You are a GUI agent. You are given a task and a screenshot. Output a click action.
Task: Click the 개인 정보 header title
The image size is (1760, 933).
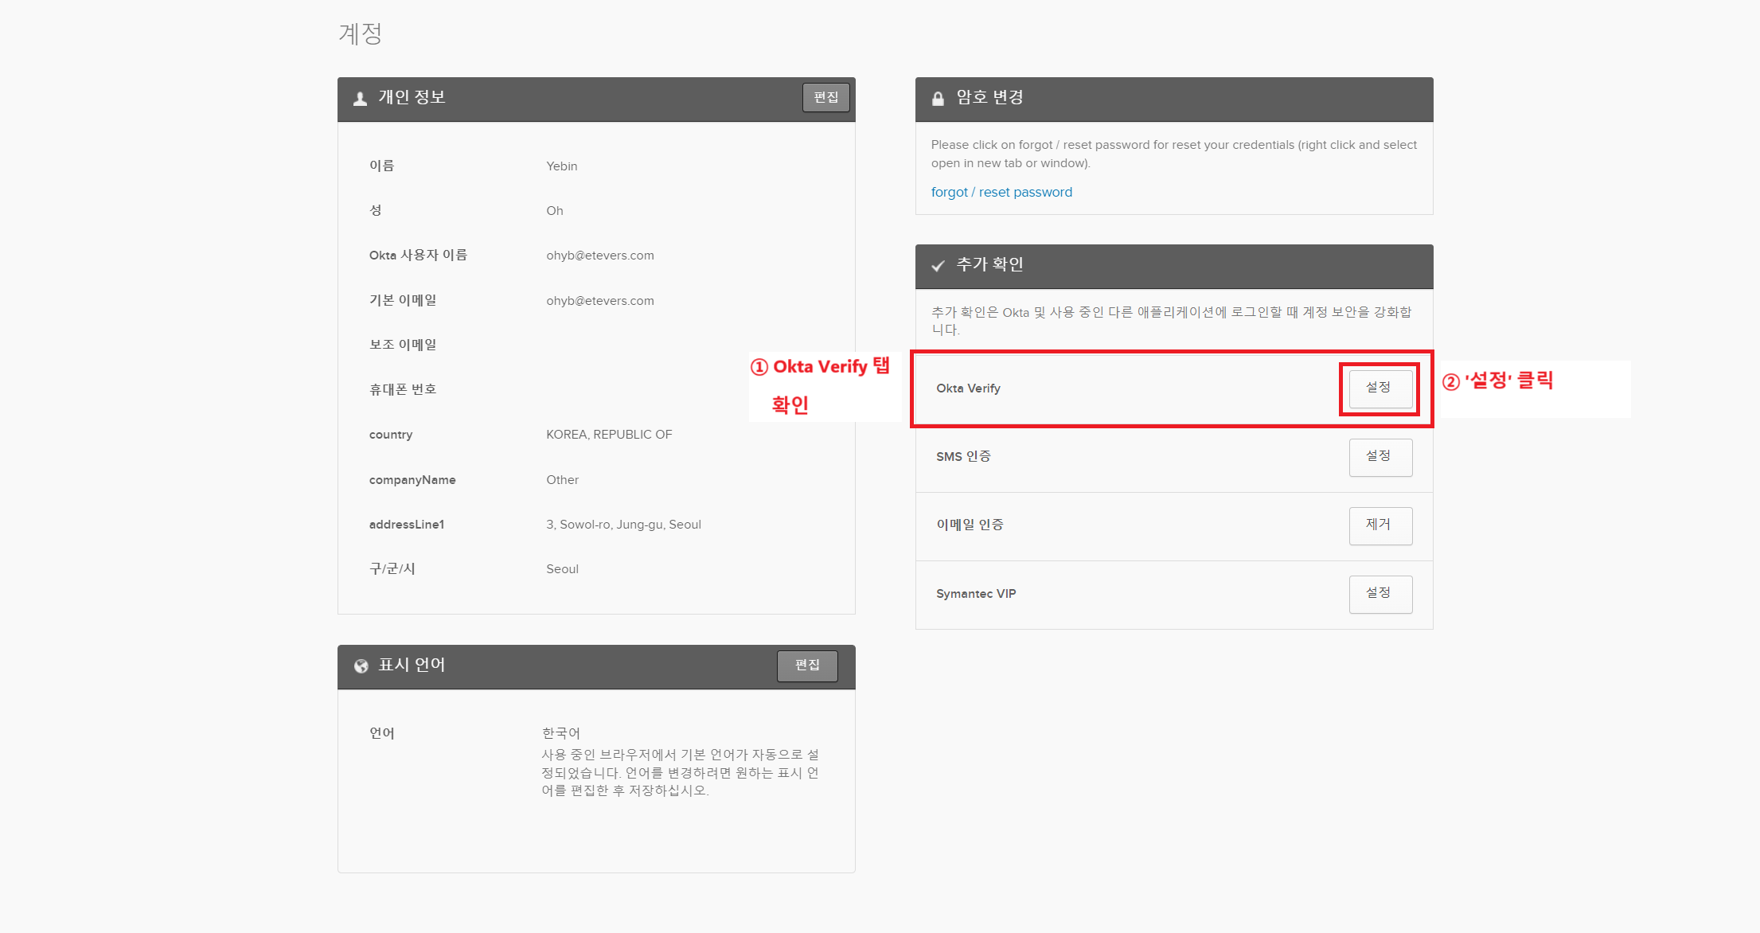click(412, 98)
